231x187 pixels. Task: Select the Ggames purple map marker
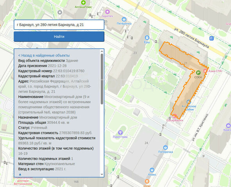107,12
